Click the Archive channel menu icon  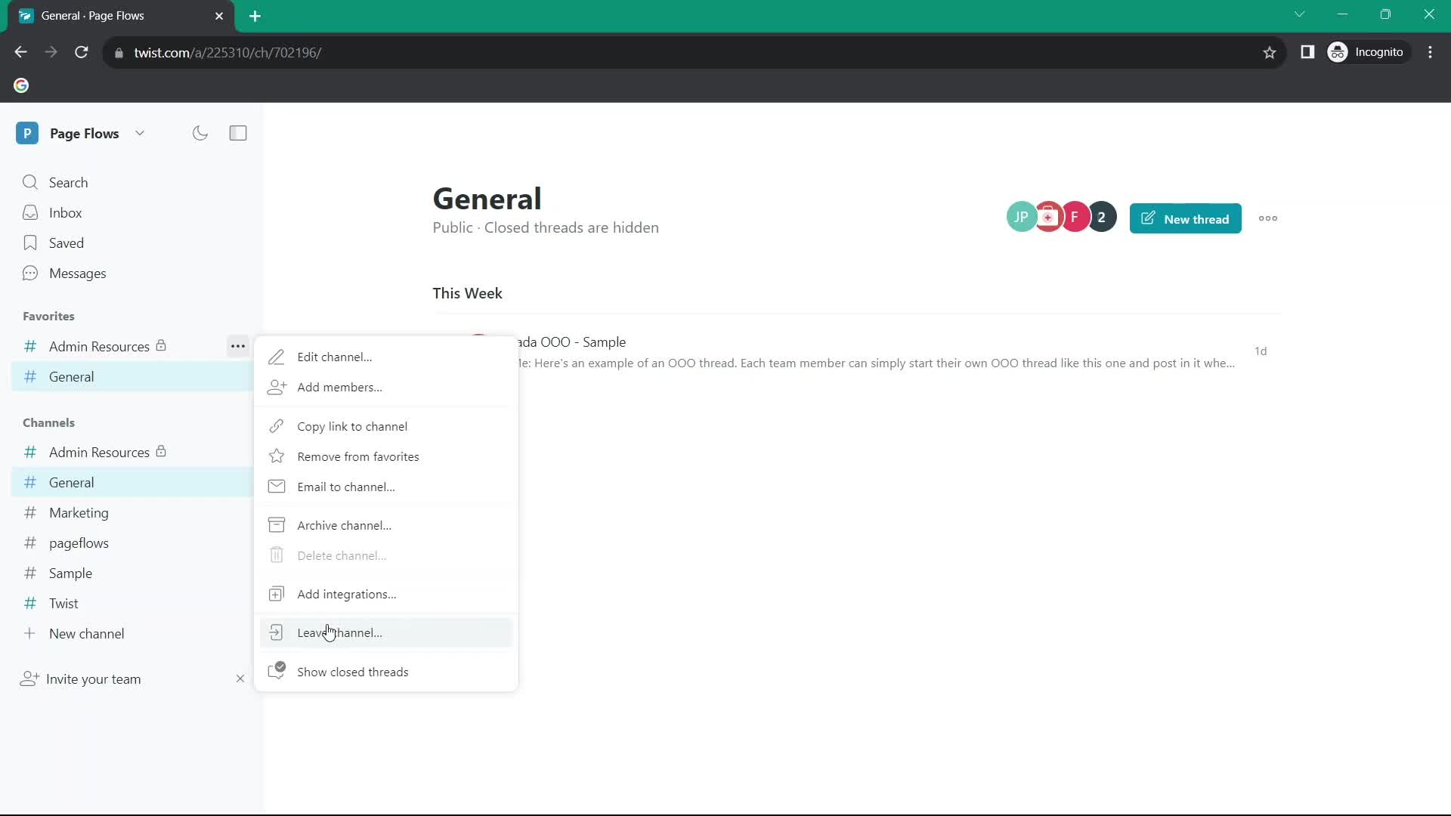277,525
